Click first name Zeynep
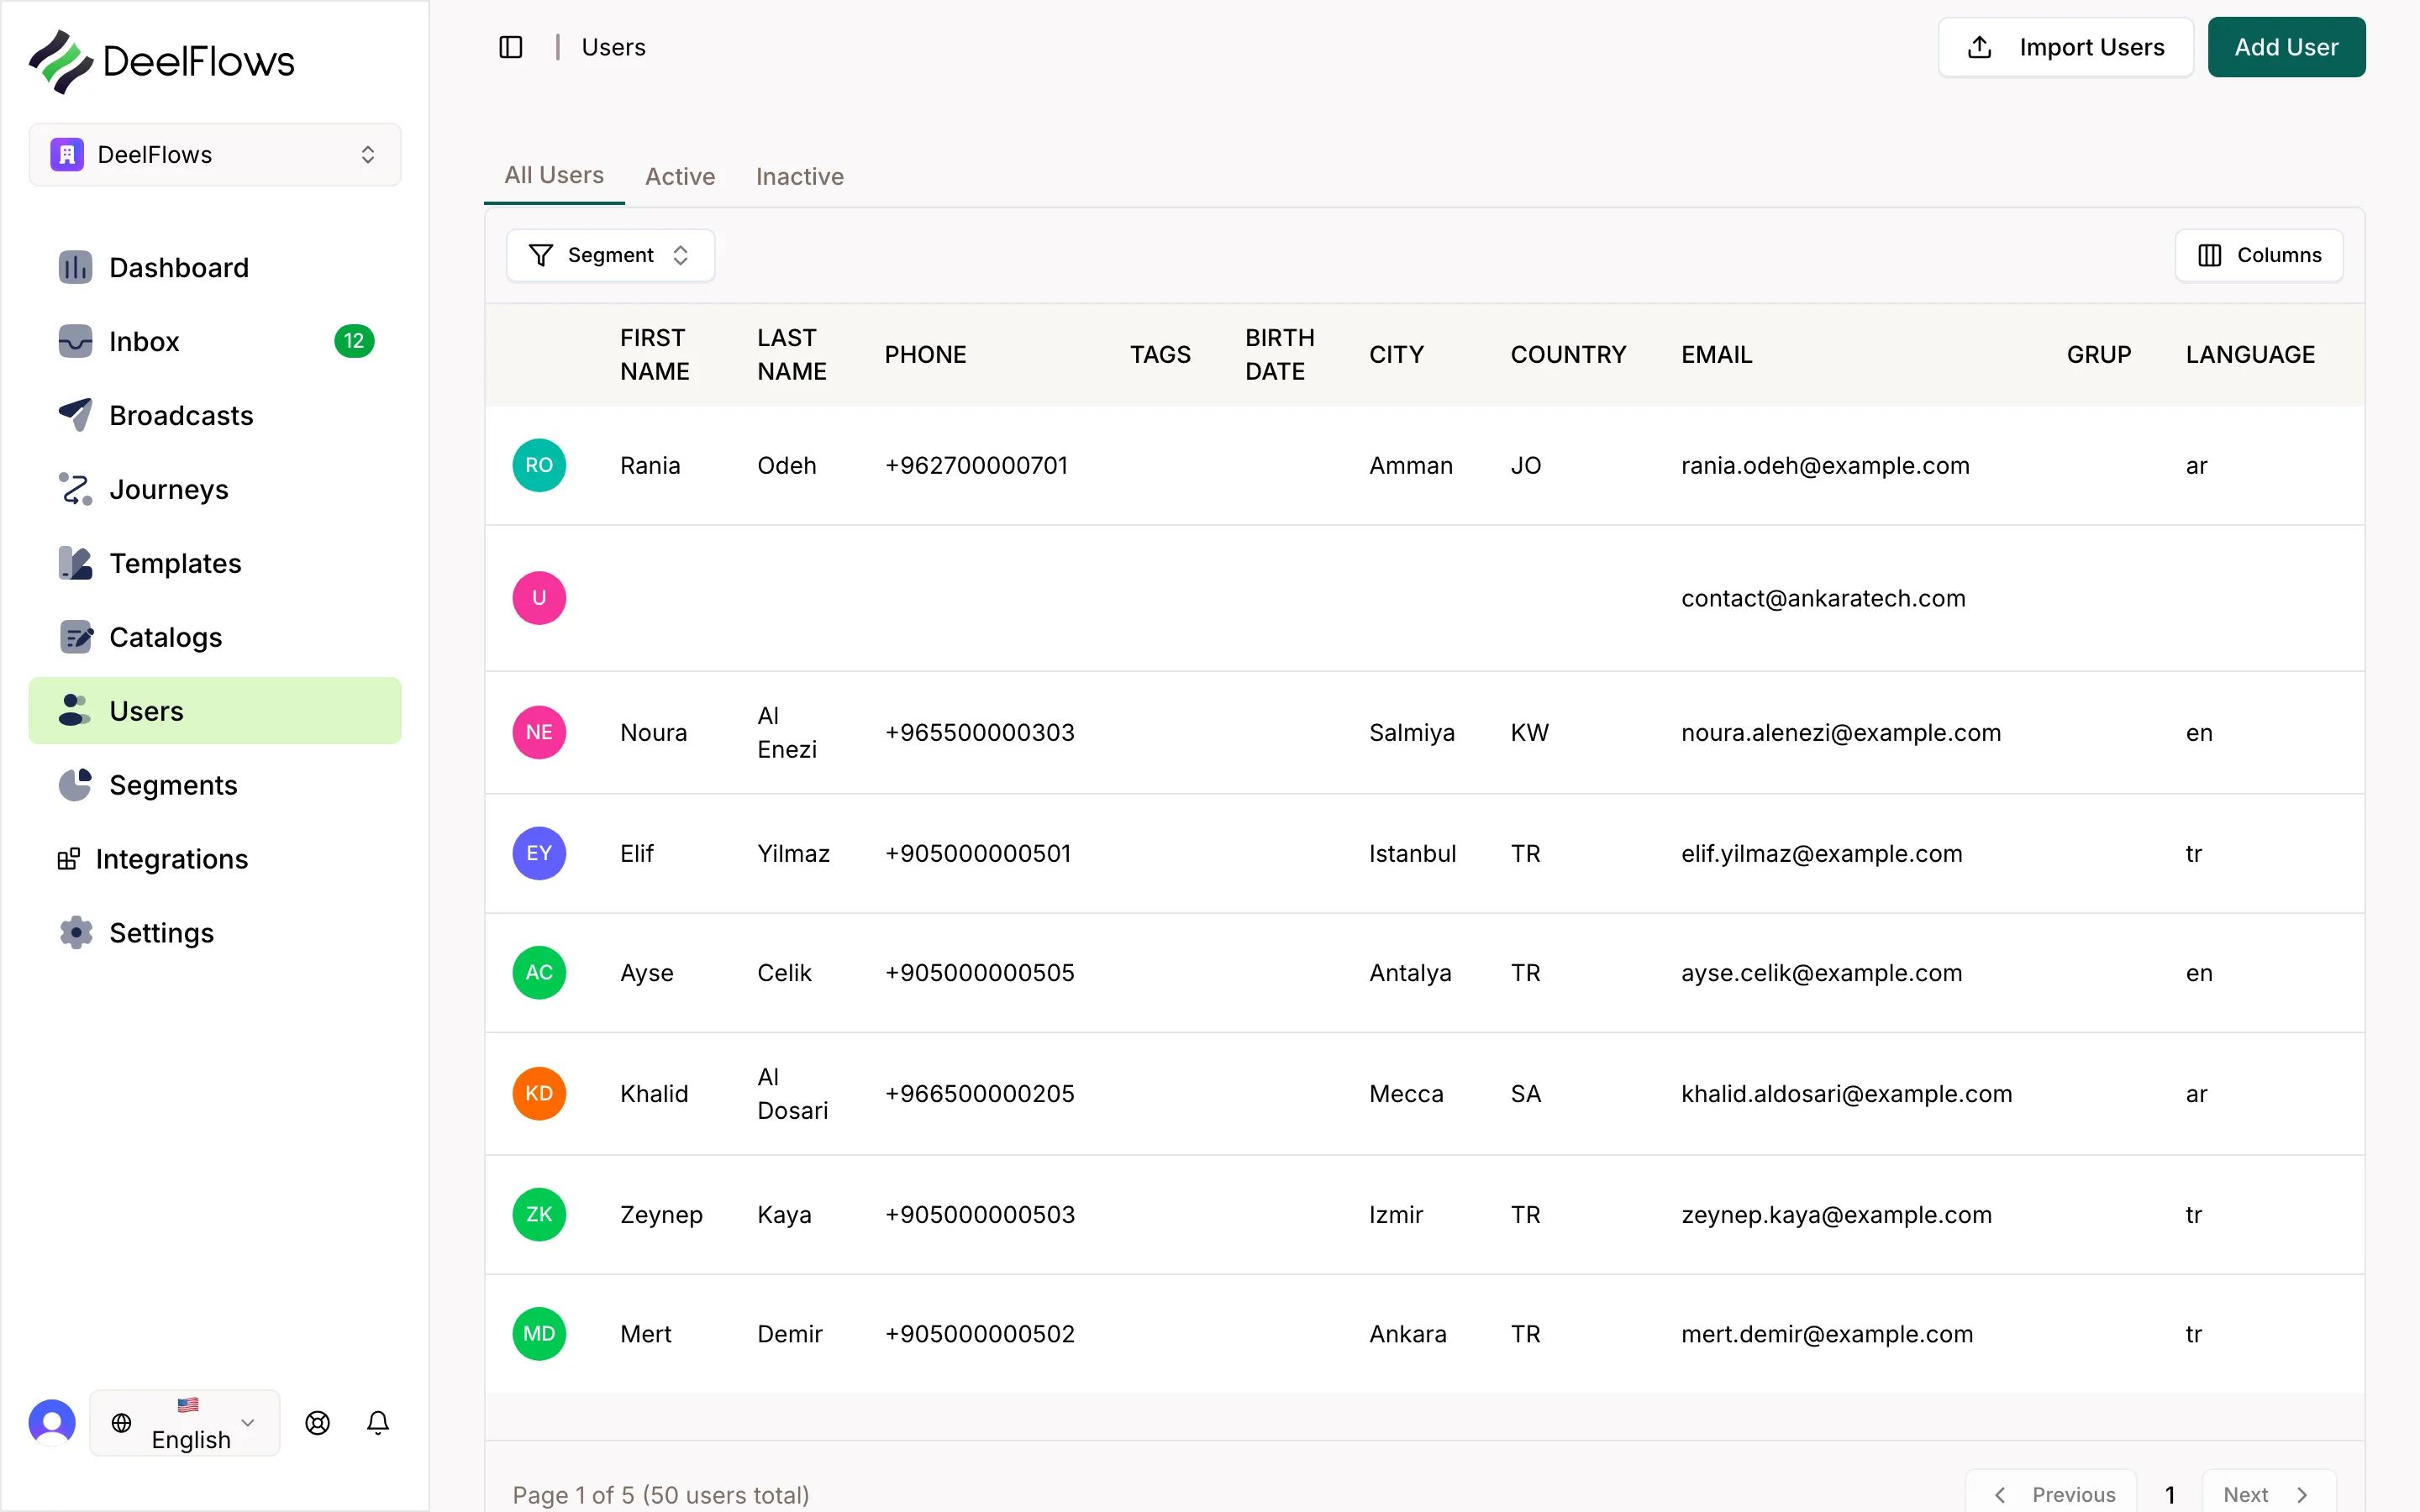 point(661,1214)
